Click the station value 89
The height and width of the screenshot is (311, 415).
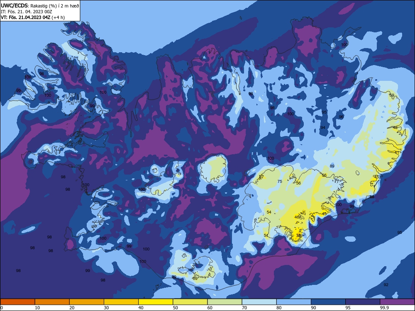click(332, 166)
